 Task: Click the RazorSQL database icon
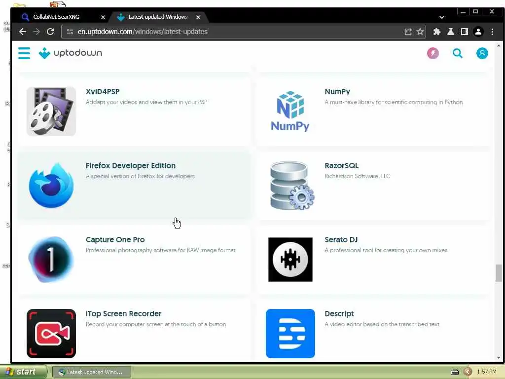pyautogui.click(x=292, y=186)
